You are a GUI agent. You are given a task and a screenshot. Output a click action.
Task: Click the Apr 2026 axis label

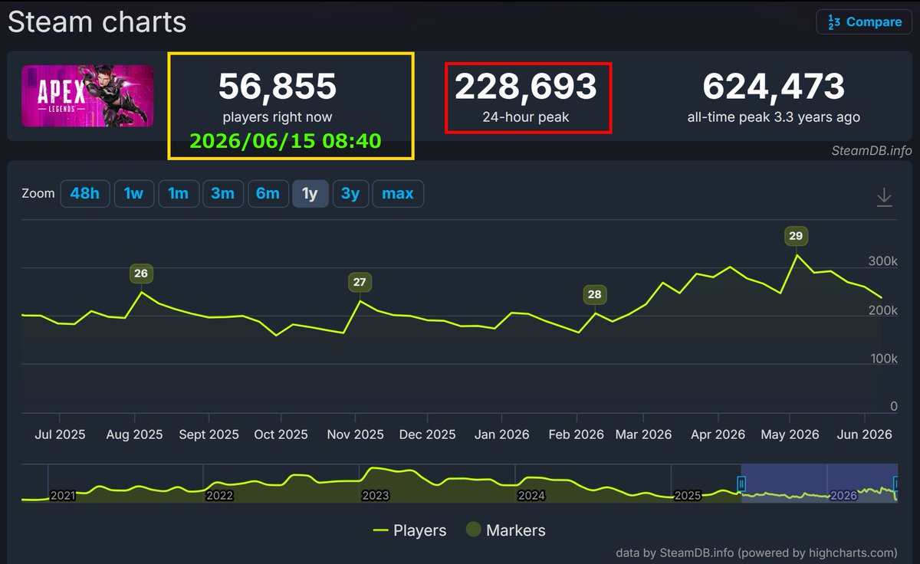pos(717,434)
